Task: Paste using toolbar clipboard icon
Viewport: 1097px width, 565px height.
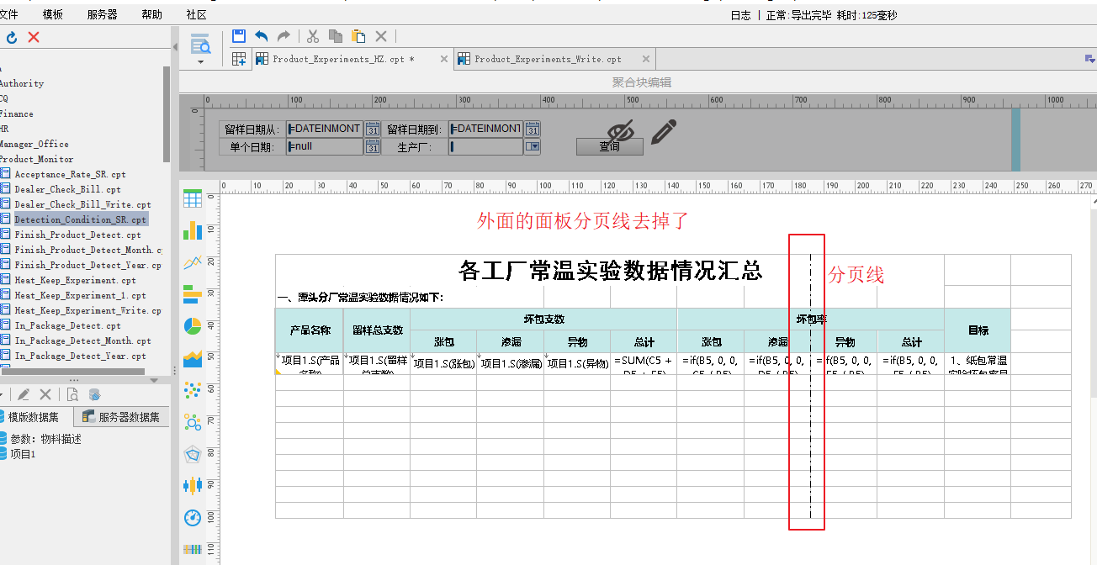Action: coord(358,36)
